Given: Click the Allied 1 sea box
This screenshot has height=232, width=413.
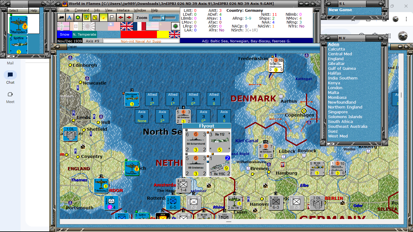Looking at the screenshot, I should click(152, 99).
